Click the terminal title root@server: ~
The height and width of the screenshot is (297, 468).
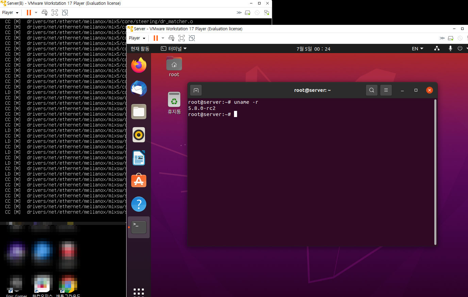pos(312,90)
